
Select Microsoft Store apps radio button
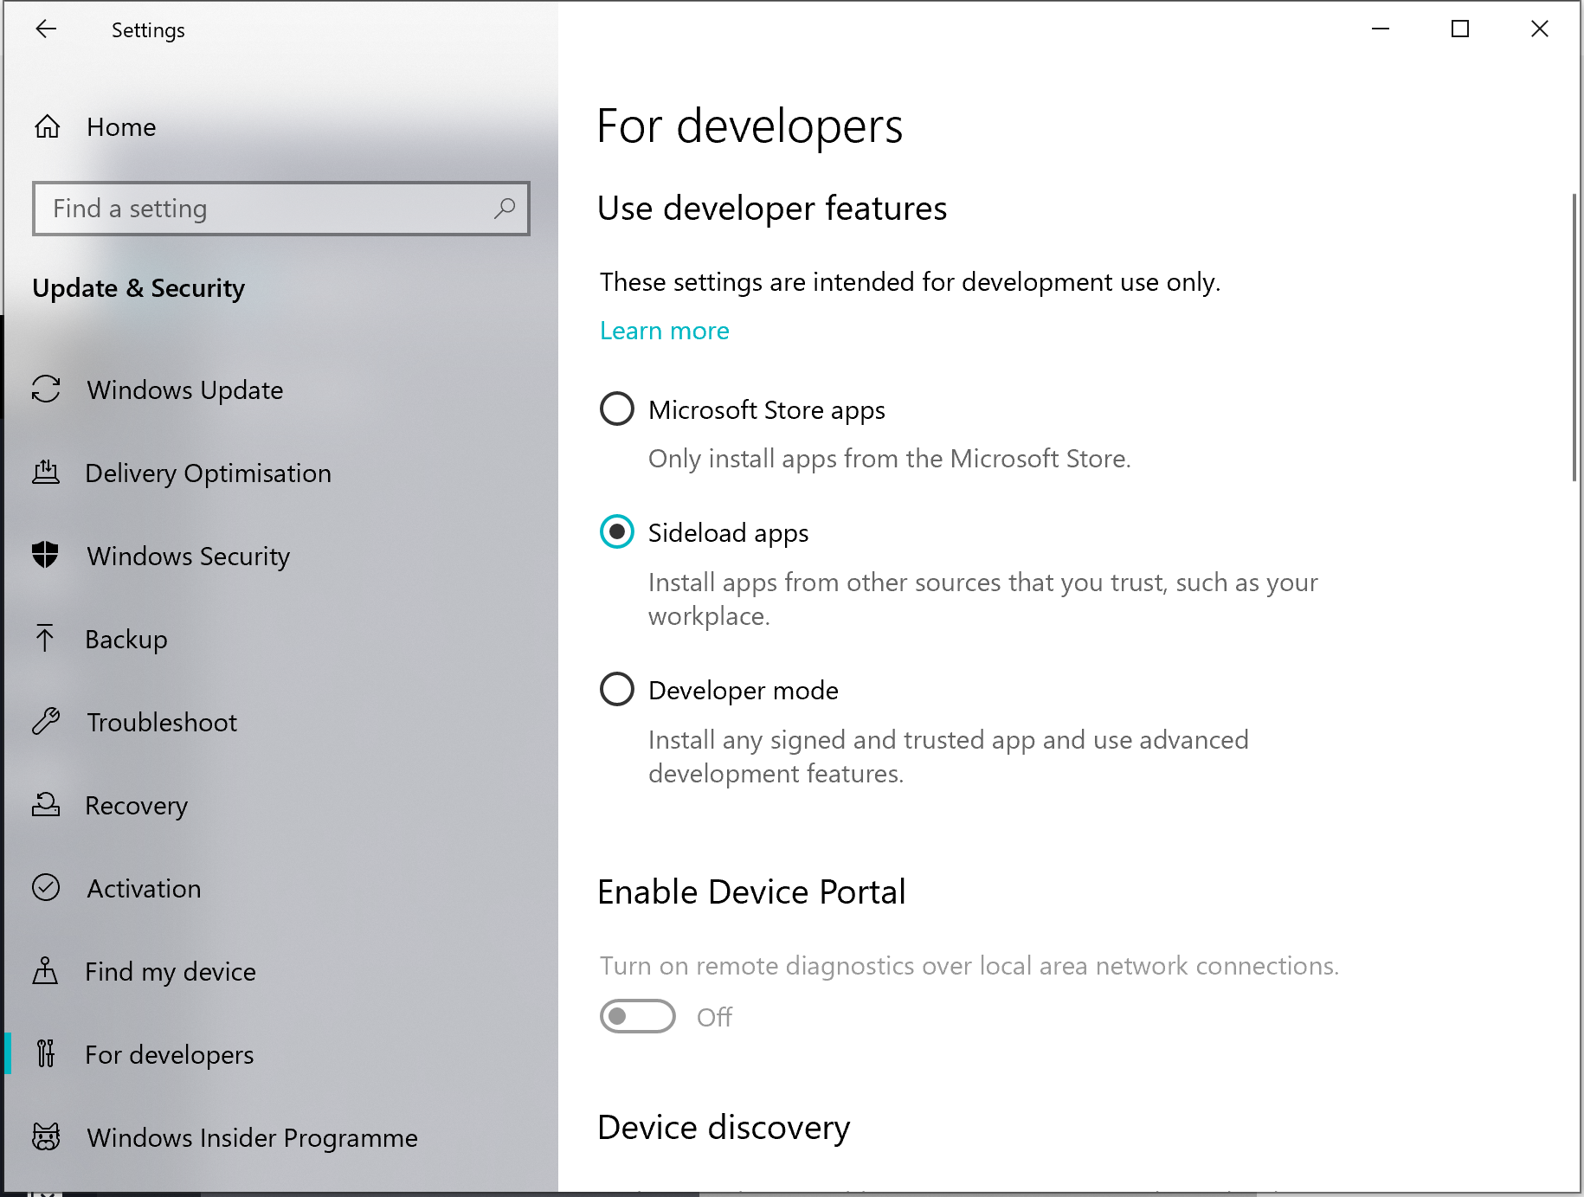point(617,409)
